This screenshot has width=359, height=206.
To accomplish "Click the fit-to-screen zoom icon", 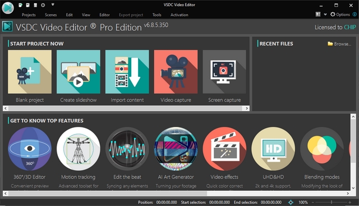I will (x=291, y=202).
